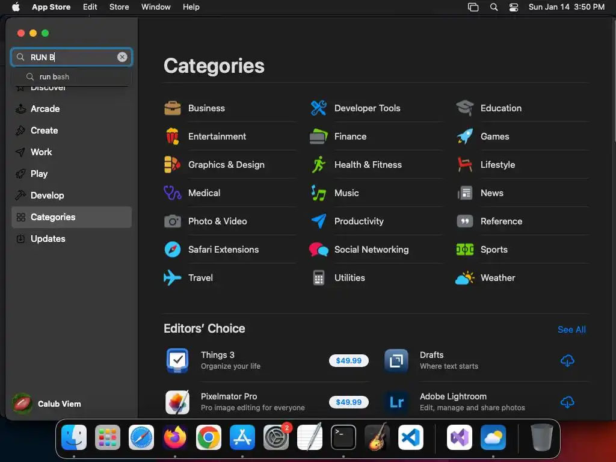The height and width of the screenshot is (462, 616).
Task: Open the Lifestyle chair icon
Action: tap(465, 165)
